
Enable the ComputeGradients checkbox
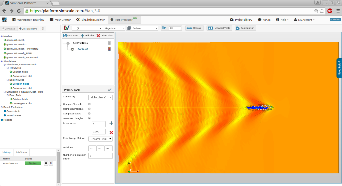pos(89,109)
